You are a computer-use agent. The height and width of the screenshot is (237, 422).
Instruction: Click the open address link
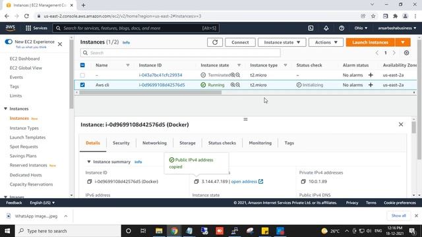pos(244,182)
